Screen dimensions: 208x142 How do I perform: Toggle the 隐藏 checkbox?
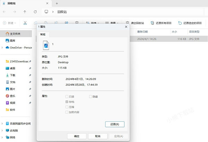pos(90,97)
